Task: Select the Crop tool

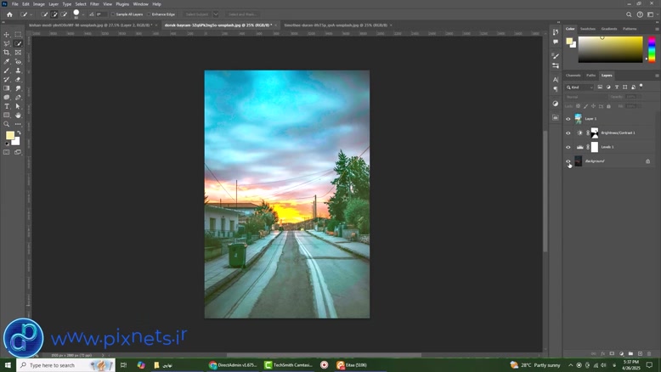Action: pos(6,53)
